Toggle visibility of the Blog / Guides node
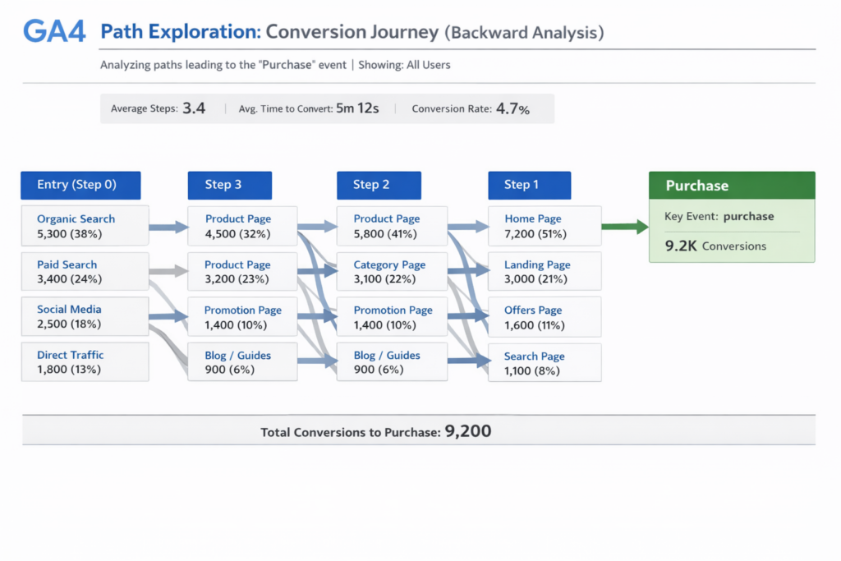Image resolution: width=841 pixels, height=561 pixels. click(x=242, y=362)
